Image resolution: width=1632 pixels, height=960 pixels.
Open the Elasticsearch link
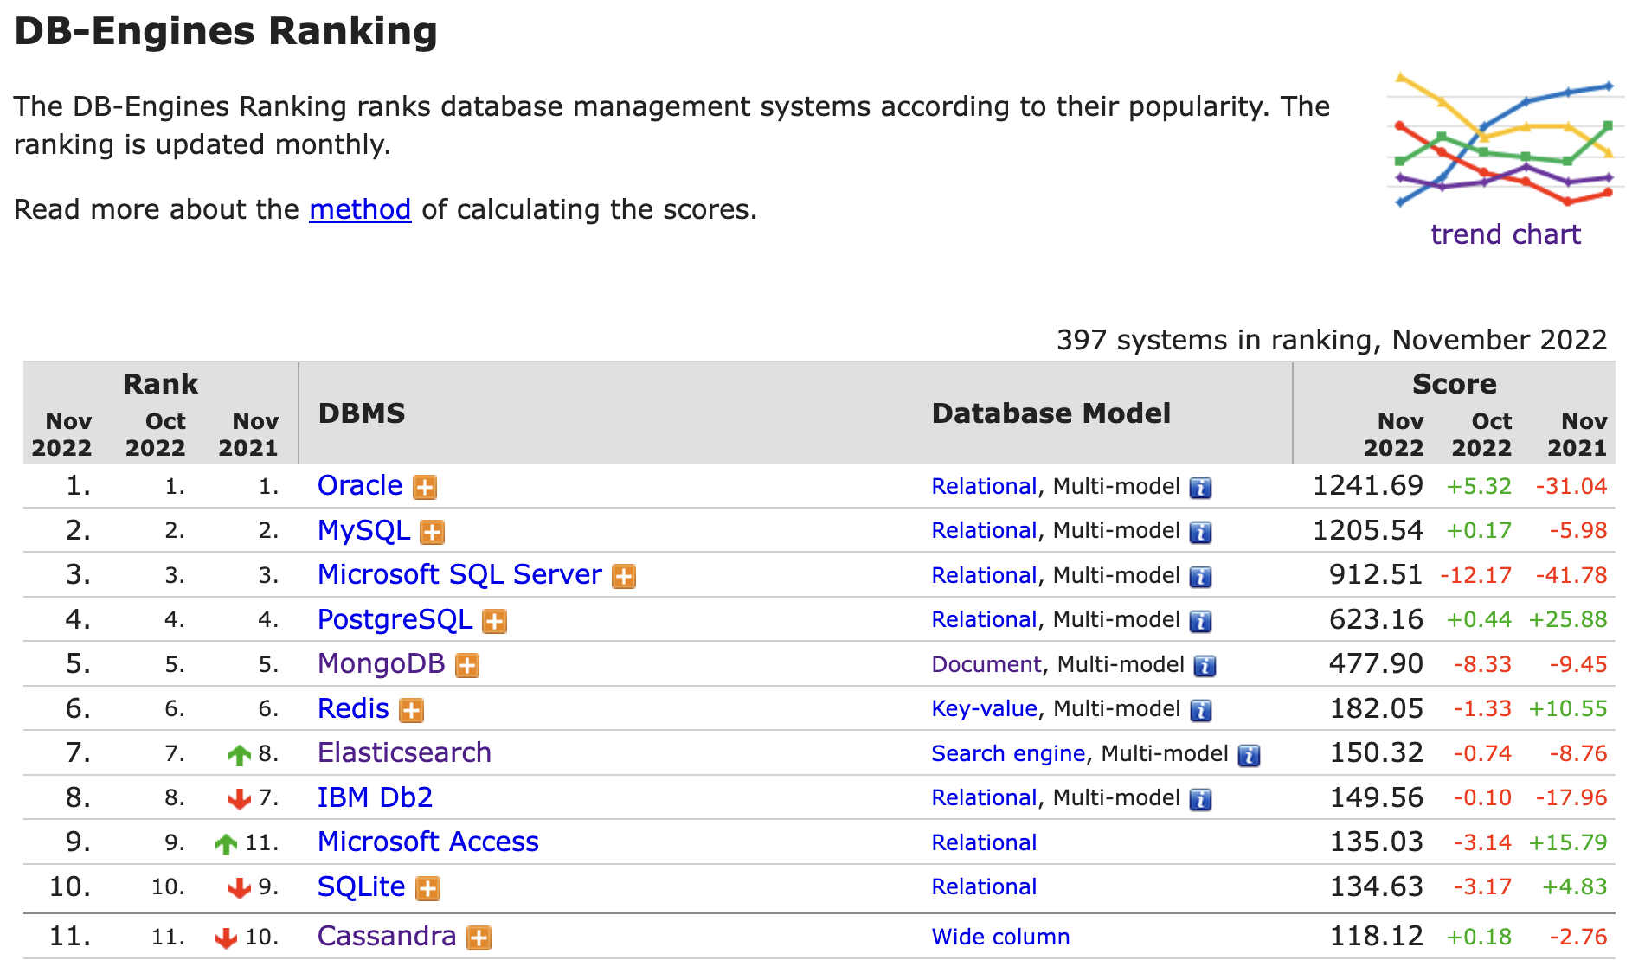click(404, 752)
